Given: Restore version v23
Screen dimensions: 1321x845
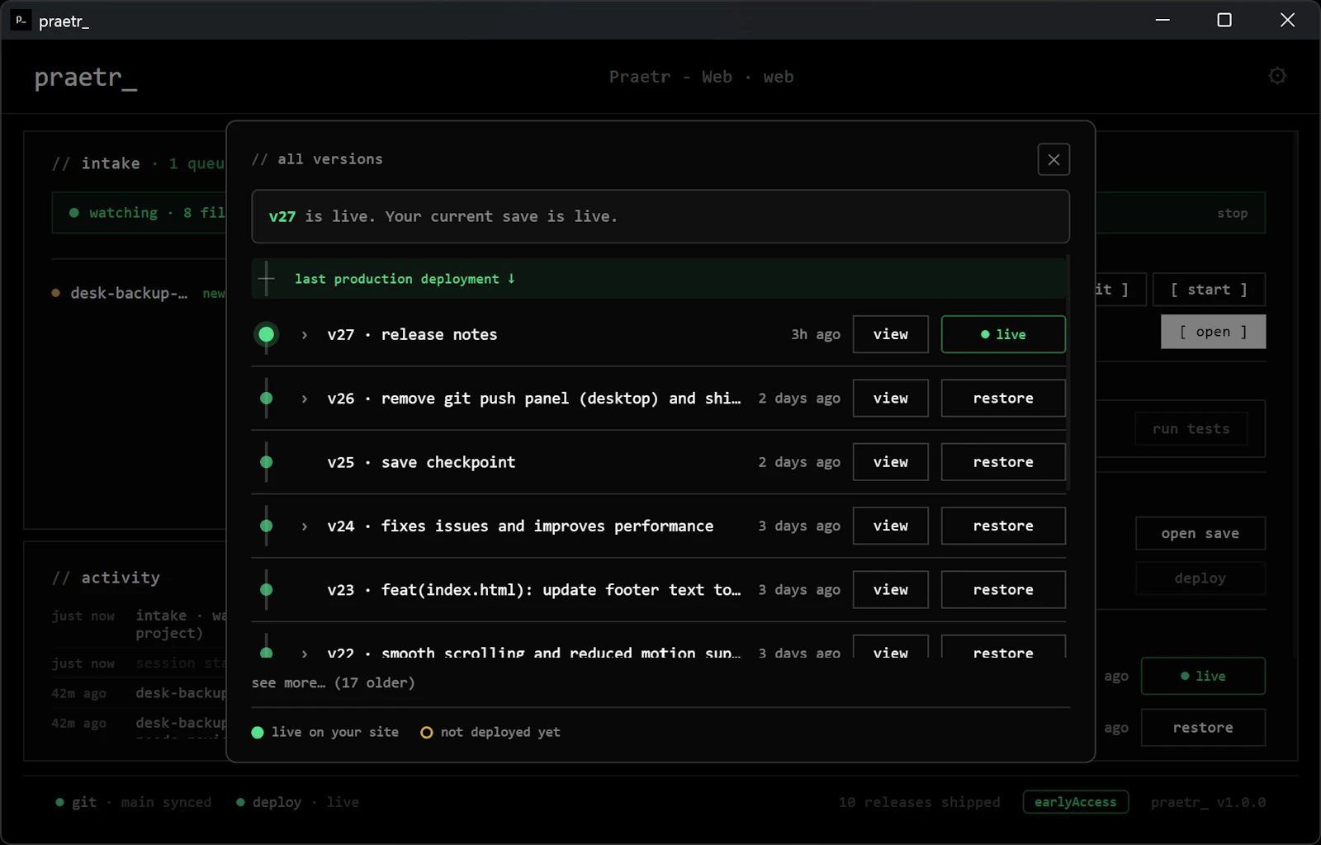Looking at the screenshot, I should click(1003, 590).
